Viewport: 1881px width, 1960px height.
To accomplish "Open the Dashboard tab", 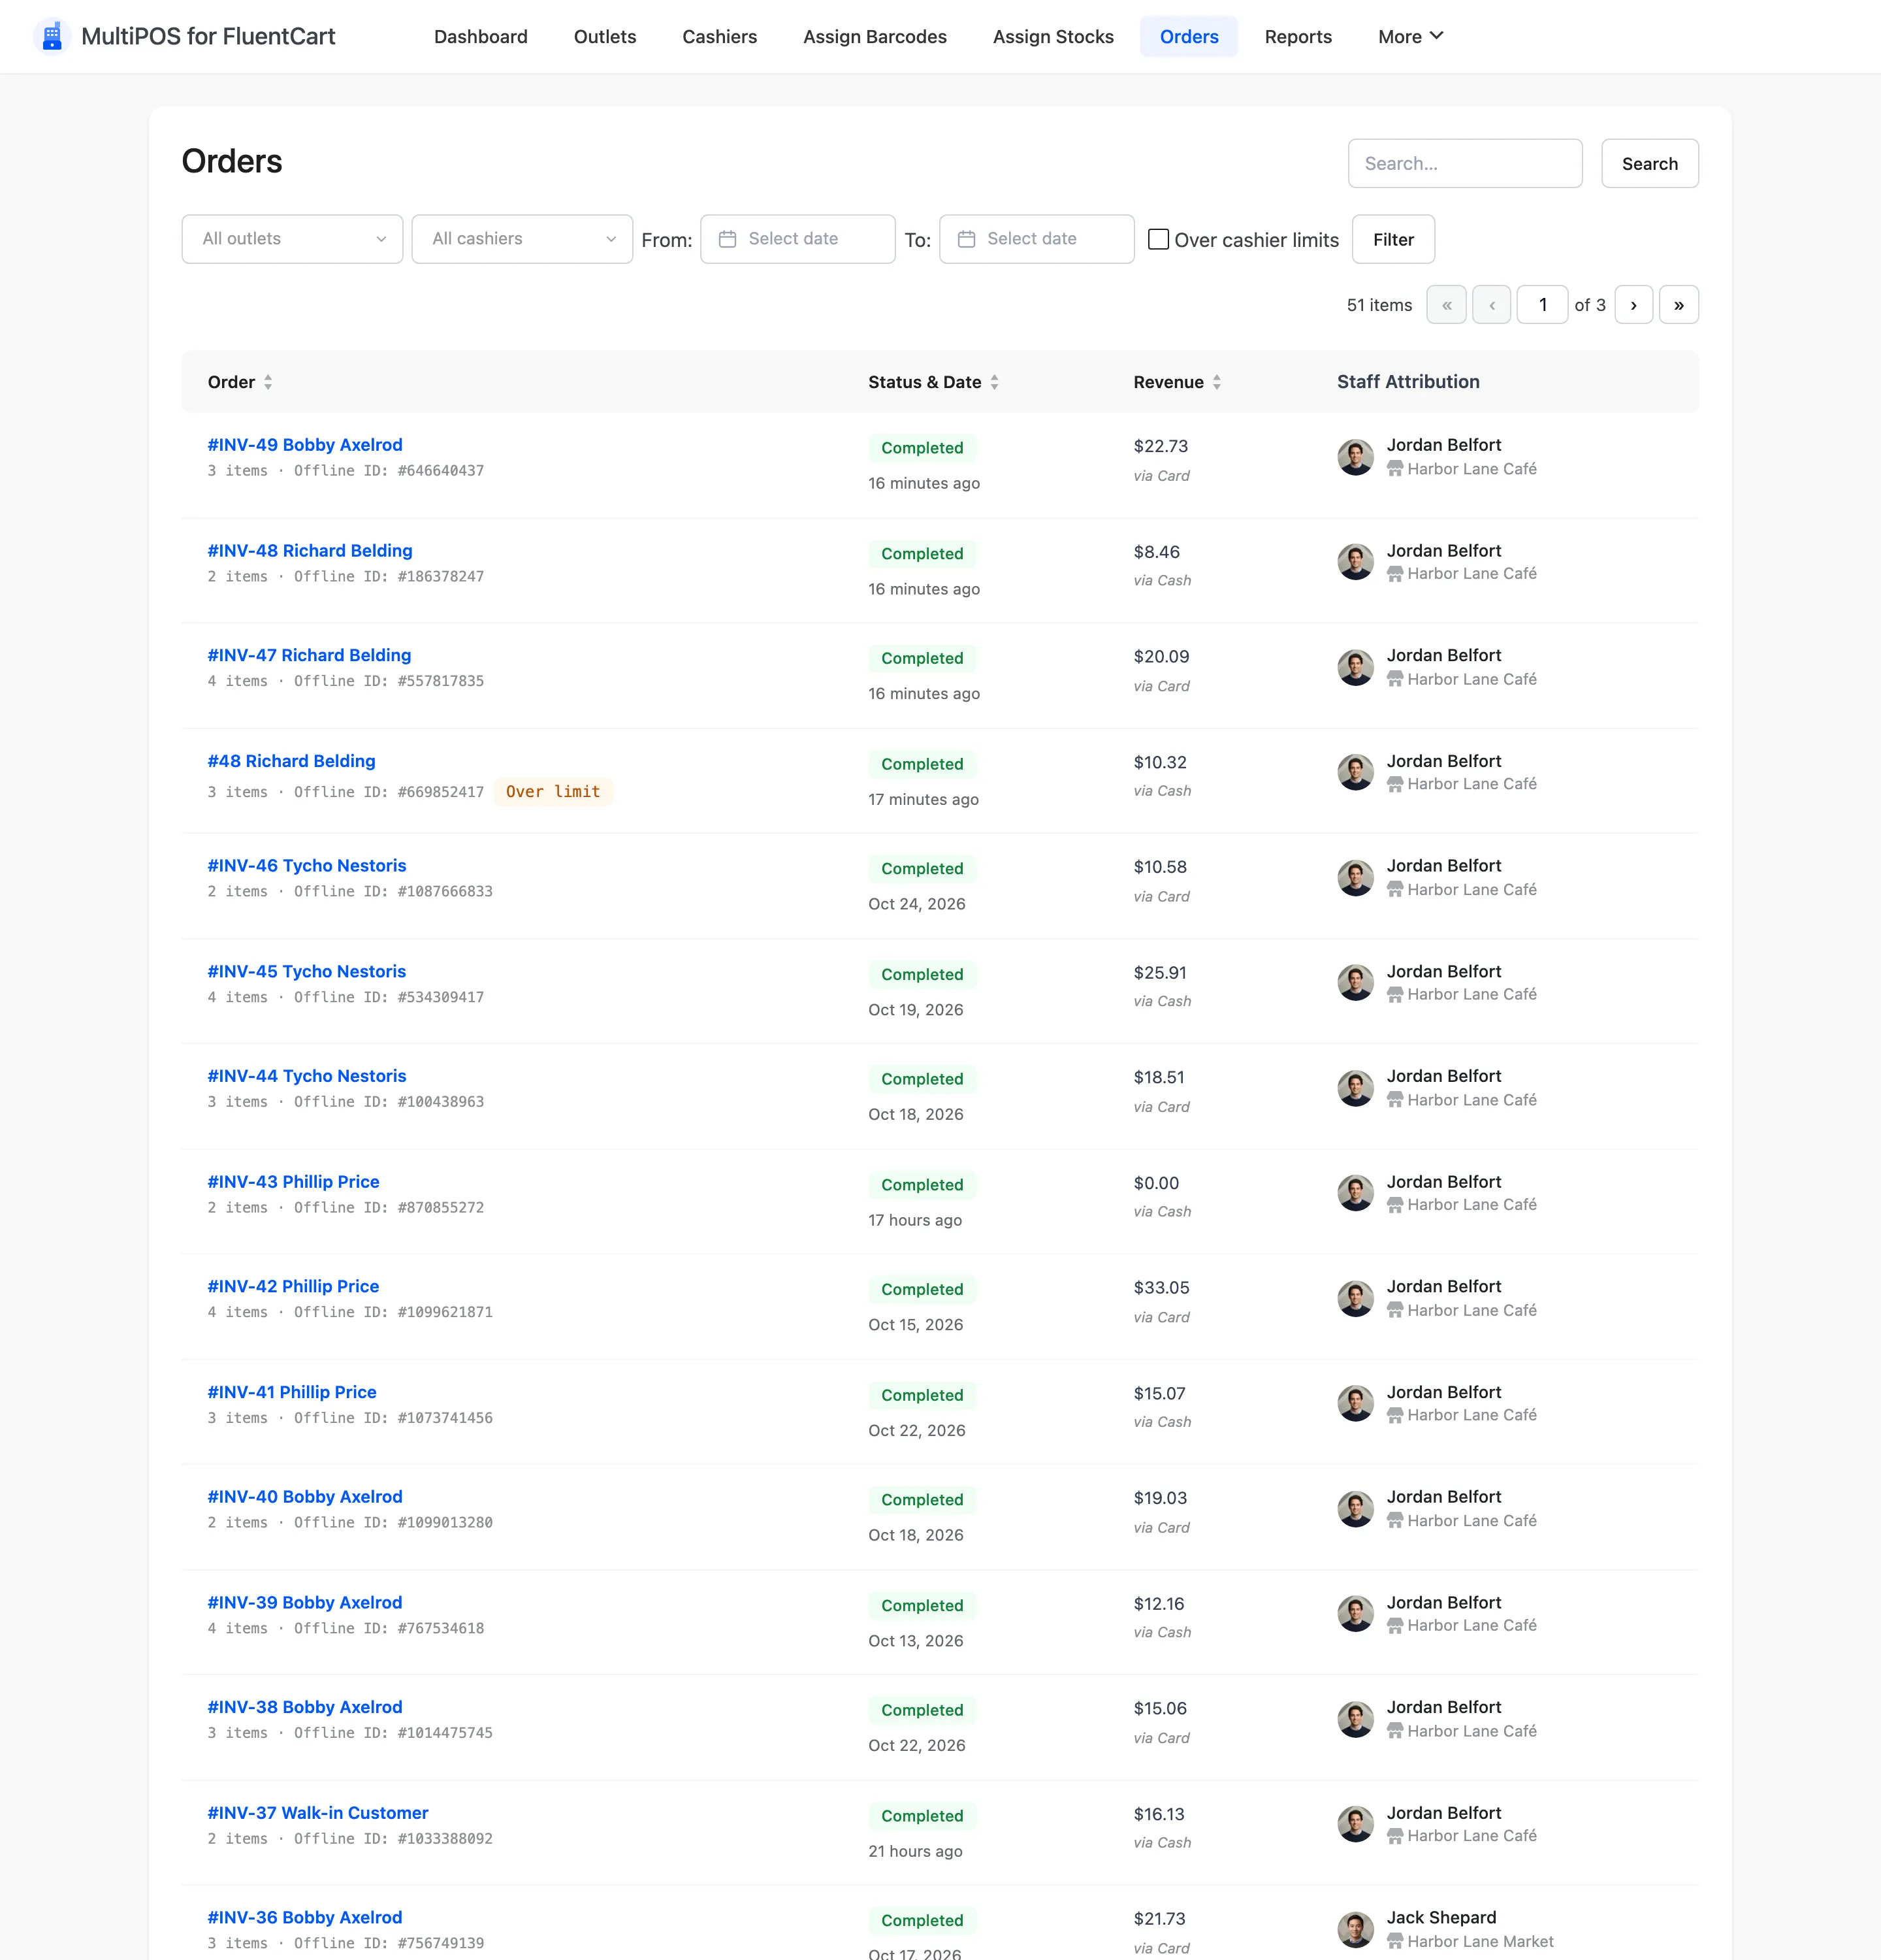I will 481,37.
